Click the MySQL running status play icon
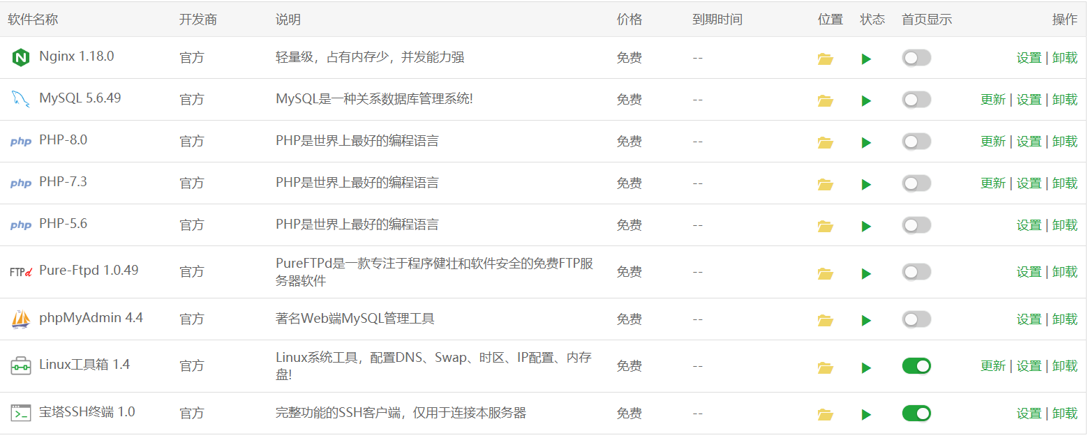The width and height of the screenshot is (1088, 440). [866, 101]
